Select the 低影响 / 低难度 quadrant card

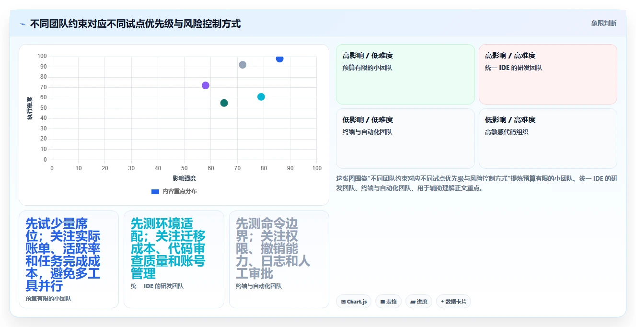405,139
